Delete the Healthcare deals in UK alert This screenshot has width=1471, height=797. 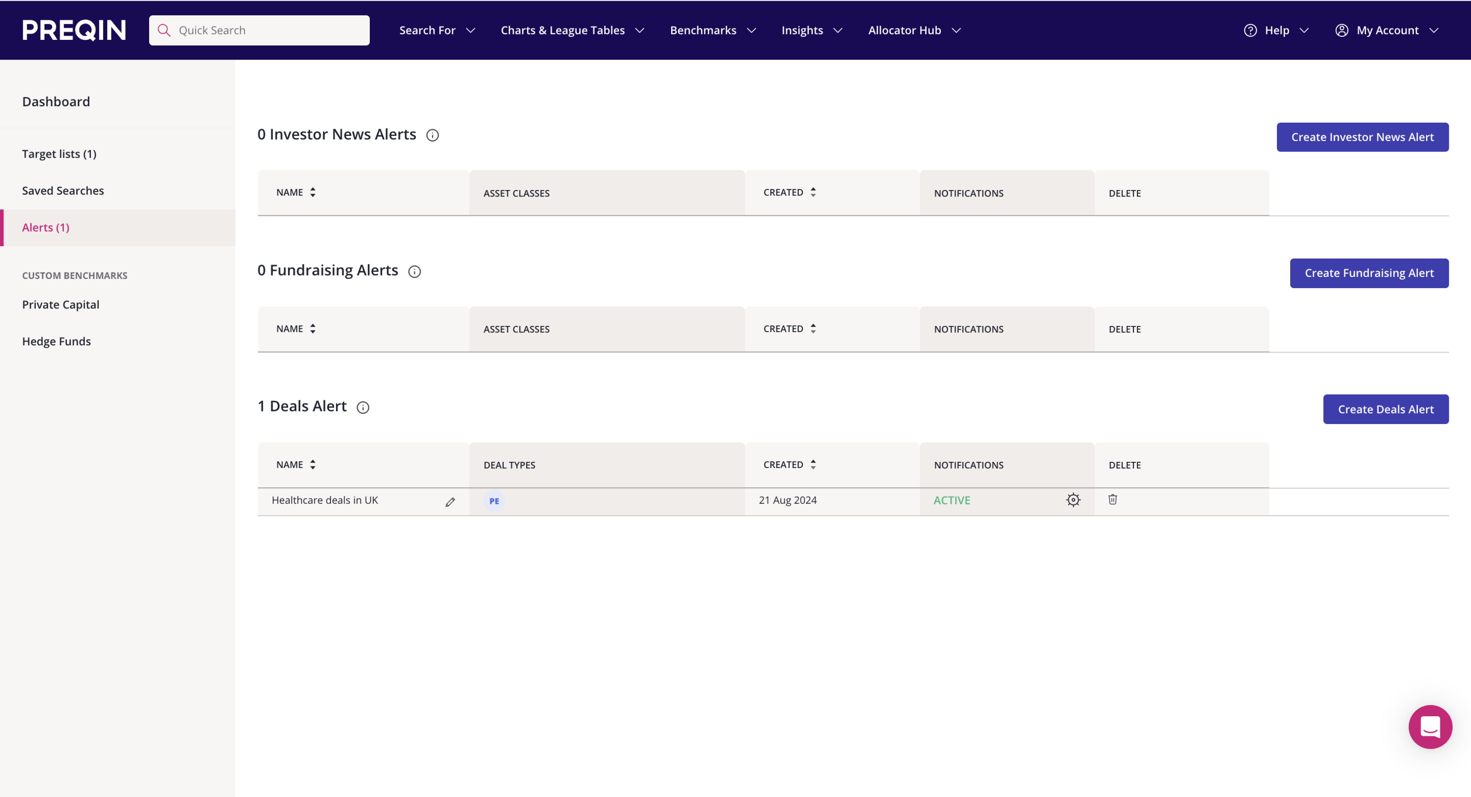pos(1112,499)
